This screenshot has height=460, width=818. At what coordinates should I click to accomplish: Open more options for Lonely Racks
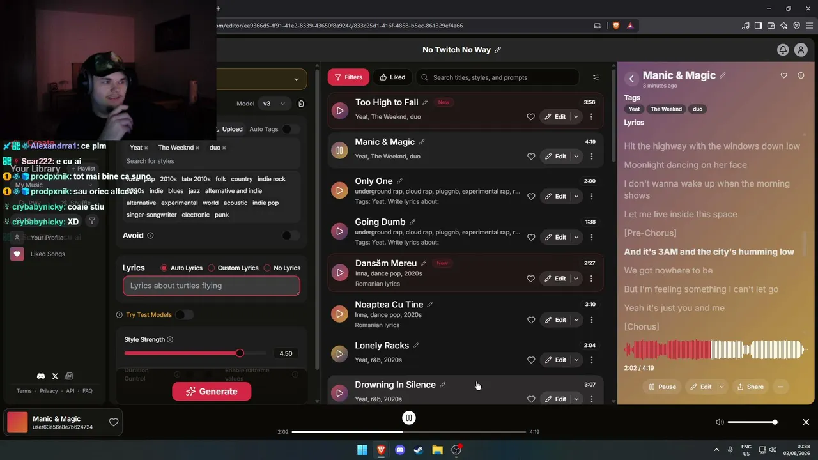(591, 360)
